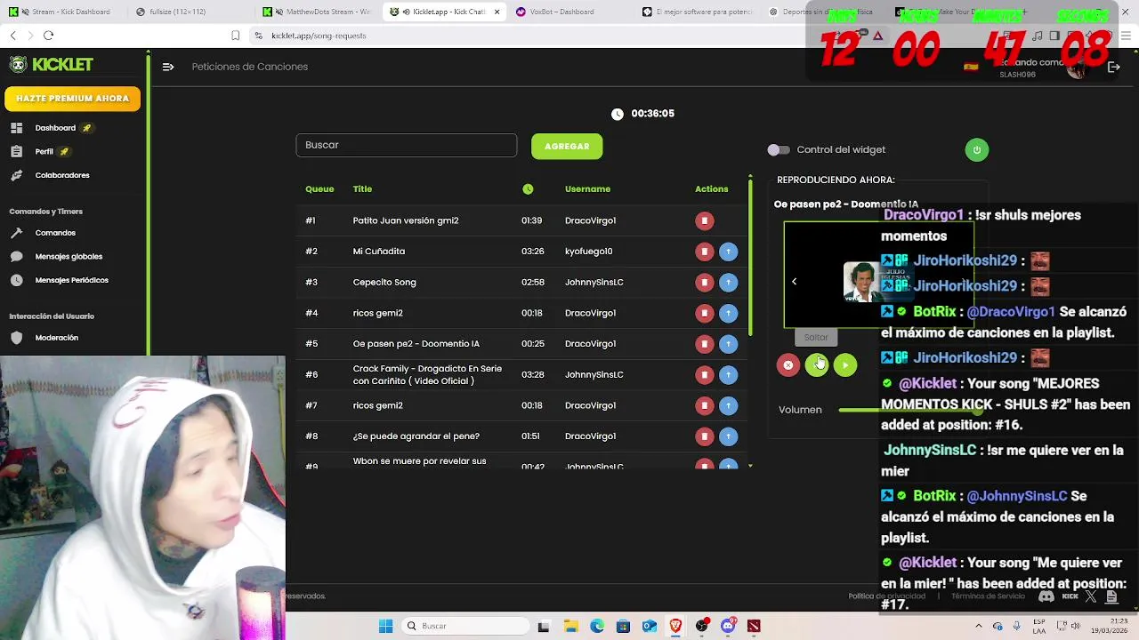Close the Kicklet.app browser tab
1139x640 pixels.
[497, 12]
